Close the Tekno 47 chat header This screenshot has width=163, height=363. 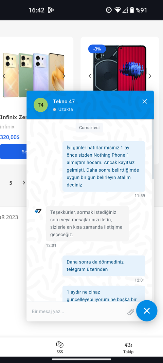(145, 101)
